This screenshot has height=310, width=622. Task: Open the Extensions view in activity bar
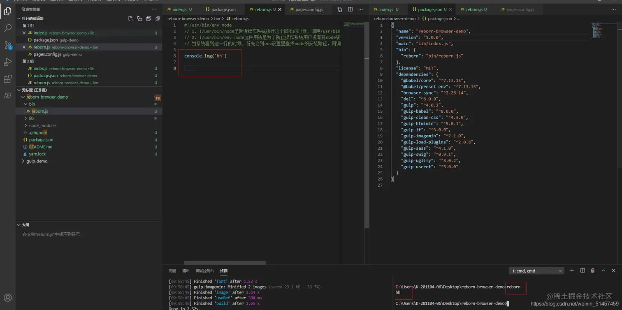7,79
